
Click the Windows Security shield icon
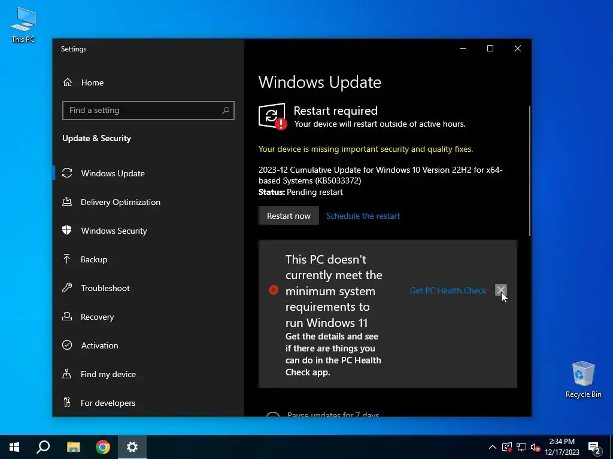point(67,230)
